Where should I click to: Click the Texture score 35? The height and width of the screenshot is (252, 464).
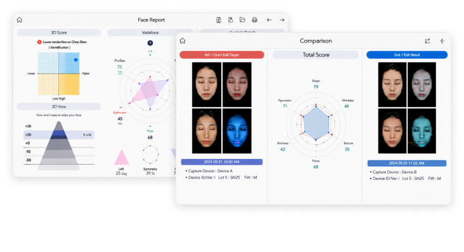(347, 149)
